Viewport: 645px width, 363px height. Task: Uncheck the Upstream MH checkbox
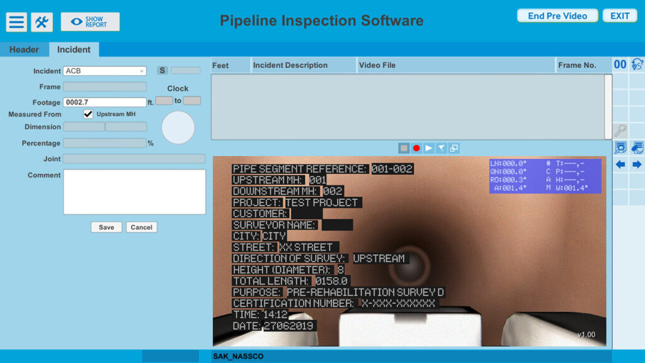[88, 114]
